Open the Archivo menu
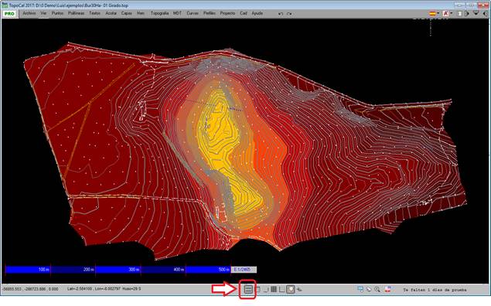The height and width of the screenshot is (306, 491). (29, 13)
